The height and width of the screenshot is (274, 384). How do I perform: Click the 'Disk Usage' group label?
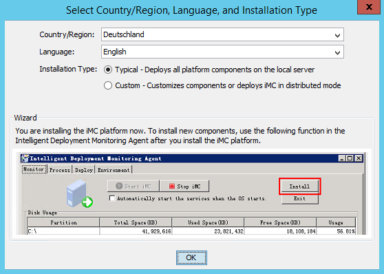pyautogui.click(x=43, y=213)
